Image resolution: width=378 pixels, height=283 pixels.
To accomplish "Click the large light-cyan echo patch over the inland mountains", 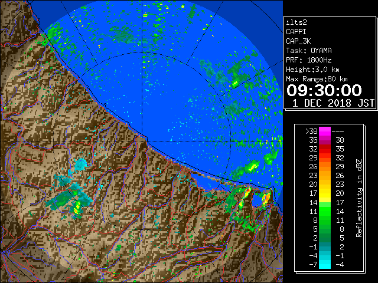I will click(x=80, y=164).
